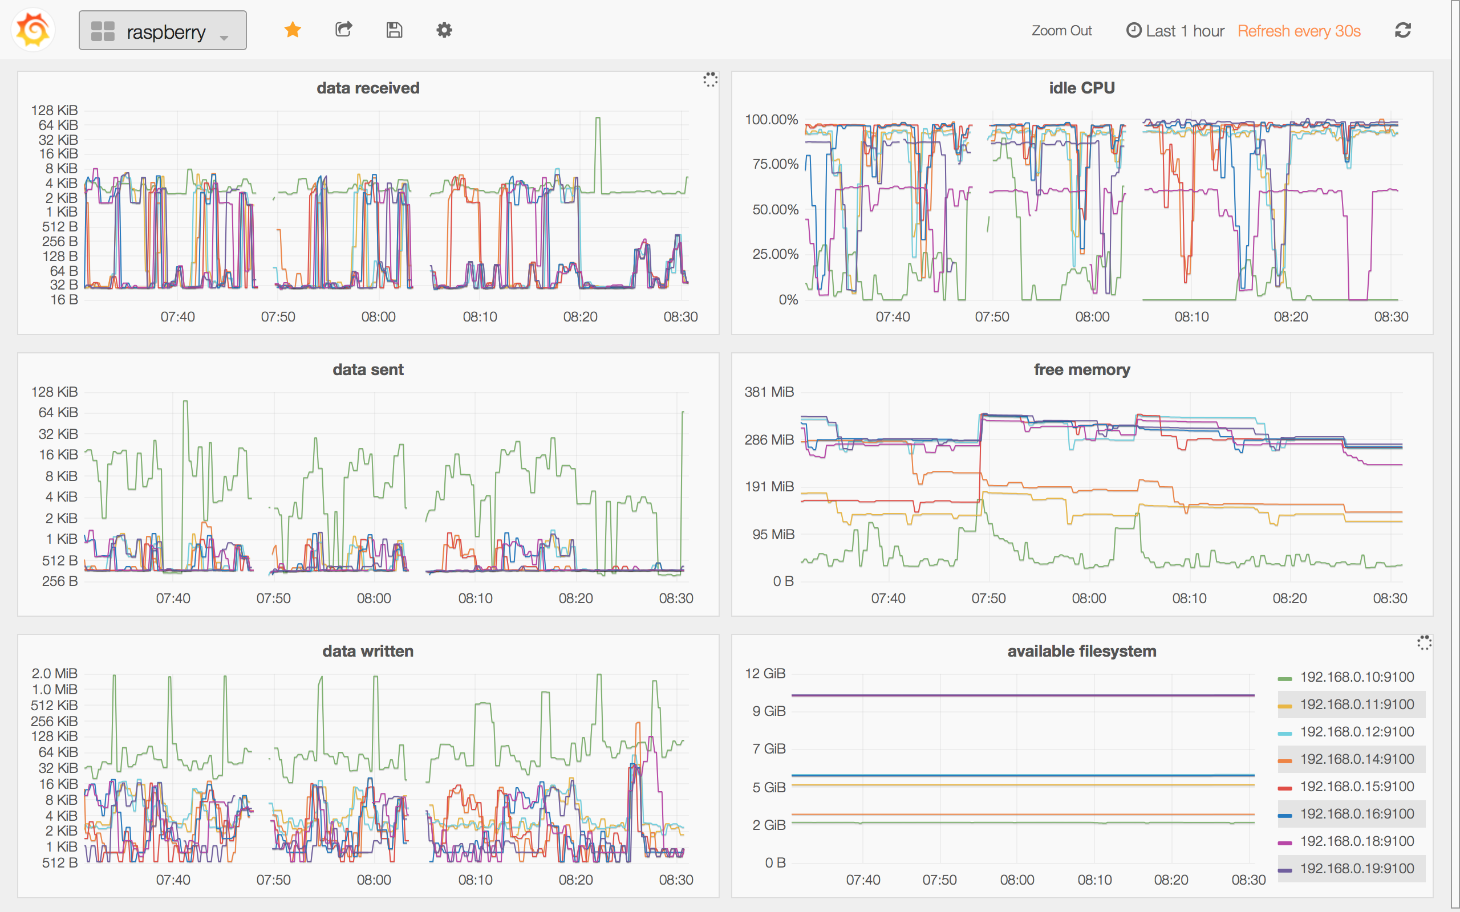
Task: Click the dashboard grid icon
Action: point(103,31)
